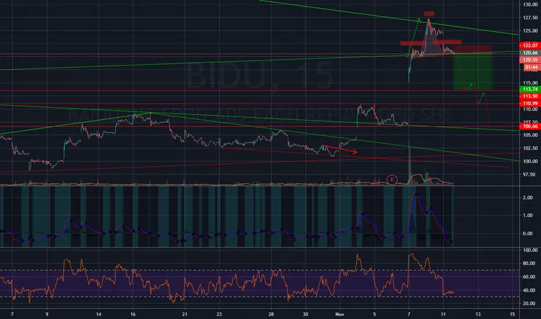Select the 120.66 current price label
The image size is (541, 319).
click(x=530, y=53)
